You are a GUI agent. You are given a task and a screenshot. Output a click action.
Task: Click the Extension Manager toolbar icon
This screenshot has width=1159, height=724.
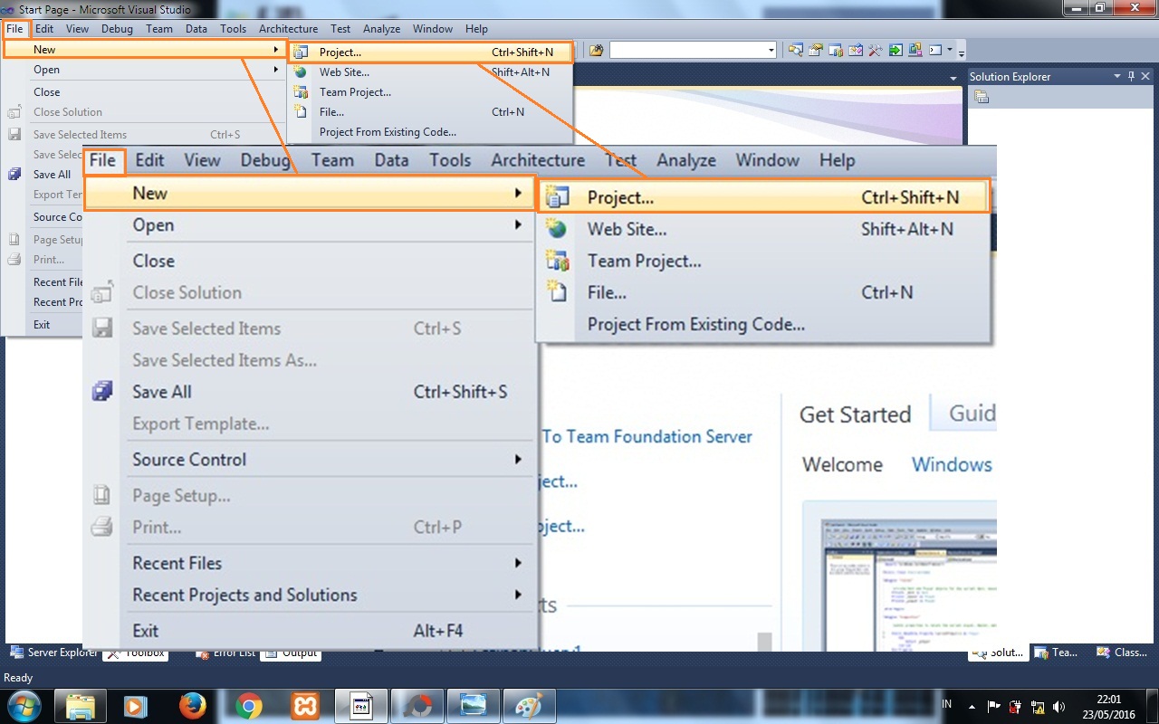click(x=915, y=50)
